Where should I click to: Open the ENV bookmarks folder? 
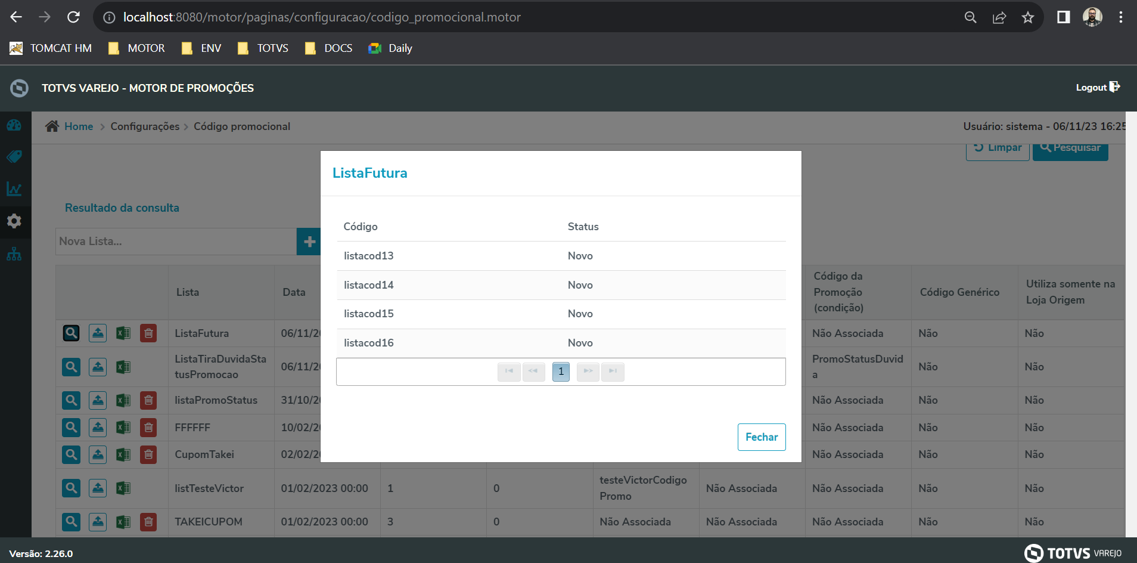[x=201, y=48]
